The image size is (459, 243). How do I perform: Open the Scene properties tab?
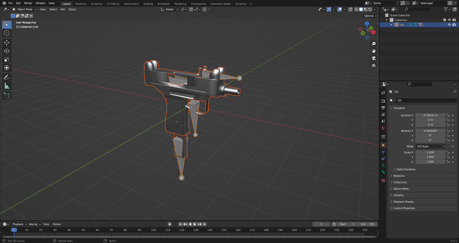[x=383, y=121]
